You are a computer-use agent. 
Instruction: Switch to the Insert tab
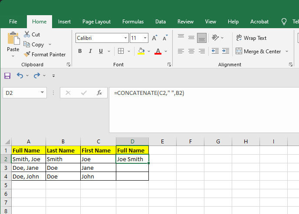click(64, 22)
